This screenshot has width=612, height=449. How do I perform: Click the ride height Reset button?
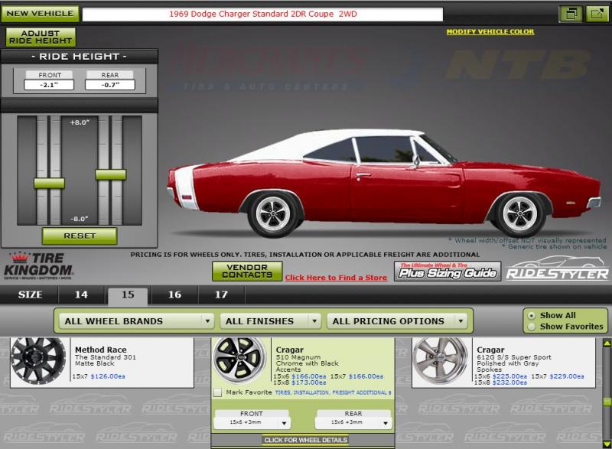pyautogui.click(x=80, y=236)
